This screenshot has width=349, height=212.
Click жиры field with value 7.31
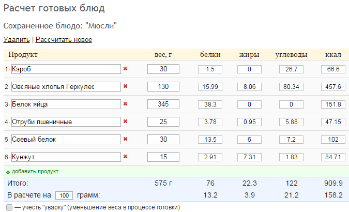coord(249,157)
